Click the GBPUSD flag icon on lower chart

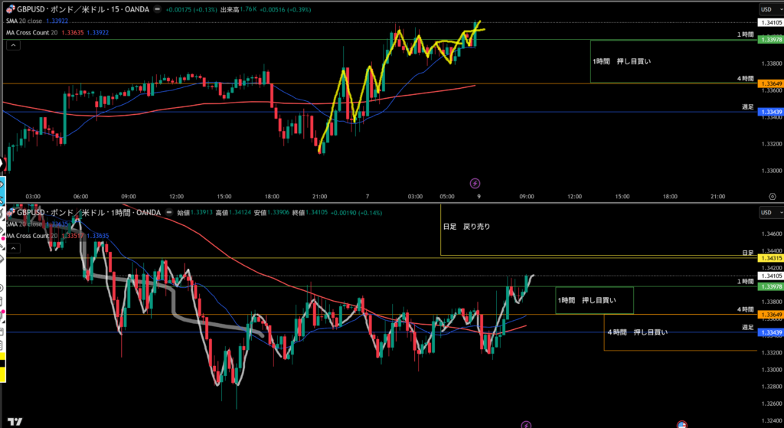coord(11,212)
